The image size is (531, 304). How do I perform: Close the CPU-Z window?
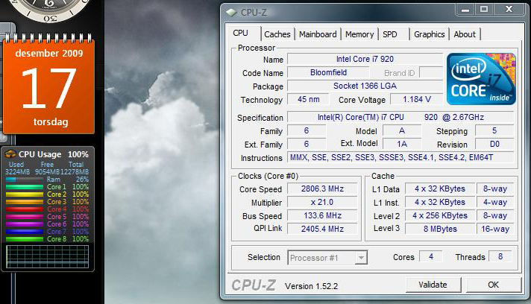coord(509,10)
